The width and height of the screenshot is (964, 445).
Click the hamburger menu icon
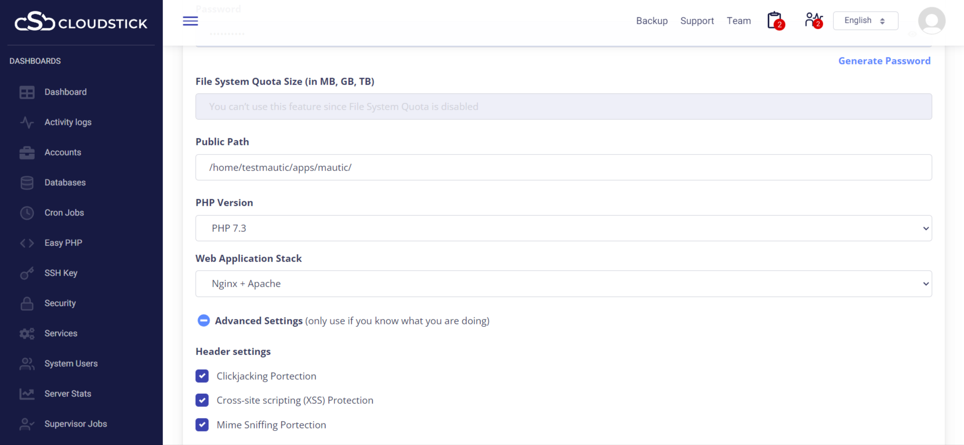tap(190, 21)
